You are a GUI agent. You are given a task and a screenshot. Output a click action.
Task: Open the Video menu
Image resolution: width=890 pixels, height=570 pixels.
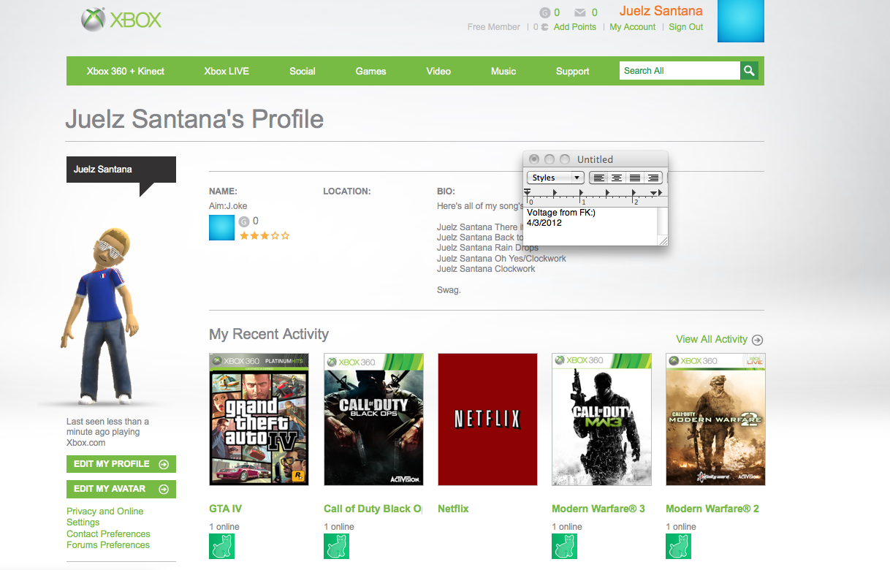click(x=438, y=71)
